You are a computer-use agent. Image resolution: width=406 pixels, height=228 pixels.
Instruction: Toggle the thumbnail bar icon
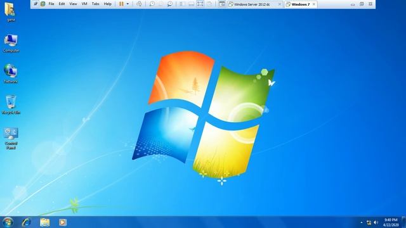click(191, 4)
